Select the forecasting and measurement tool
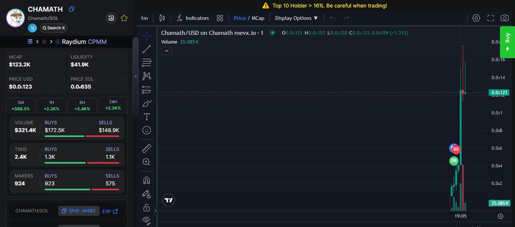 [x=146, y=90]
